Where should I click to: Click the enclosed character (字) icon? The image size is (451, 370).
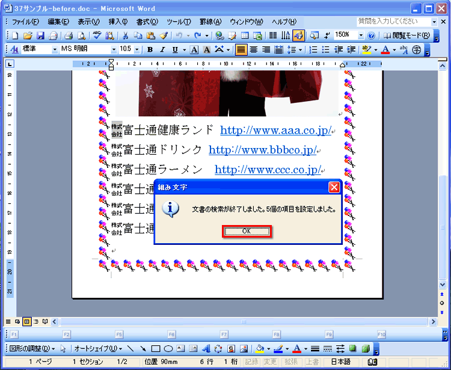pyautogui.click(x=416, y=49)
